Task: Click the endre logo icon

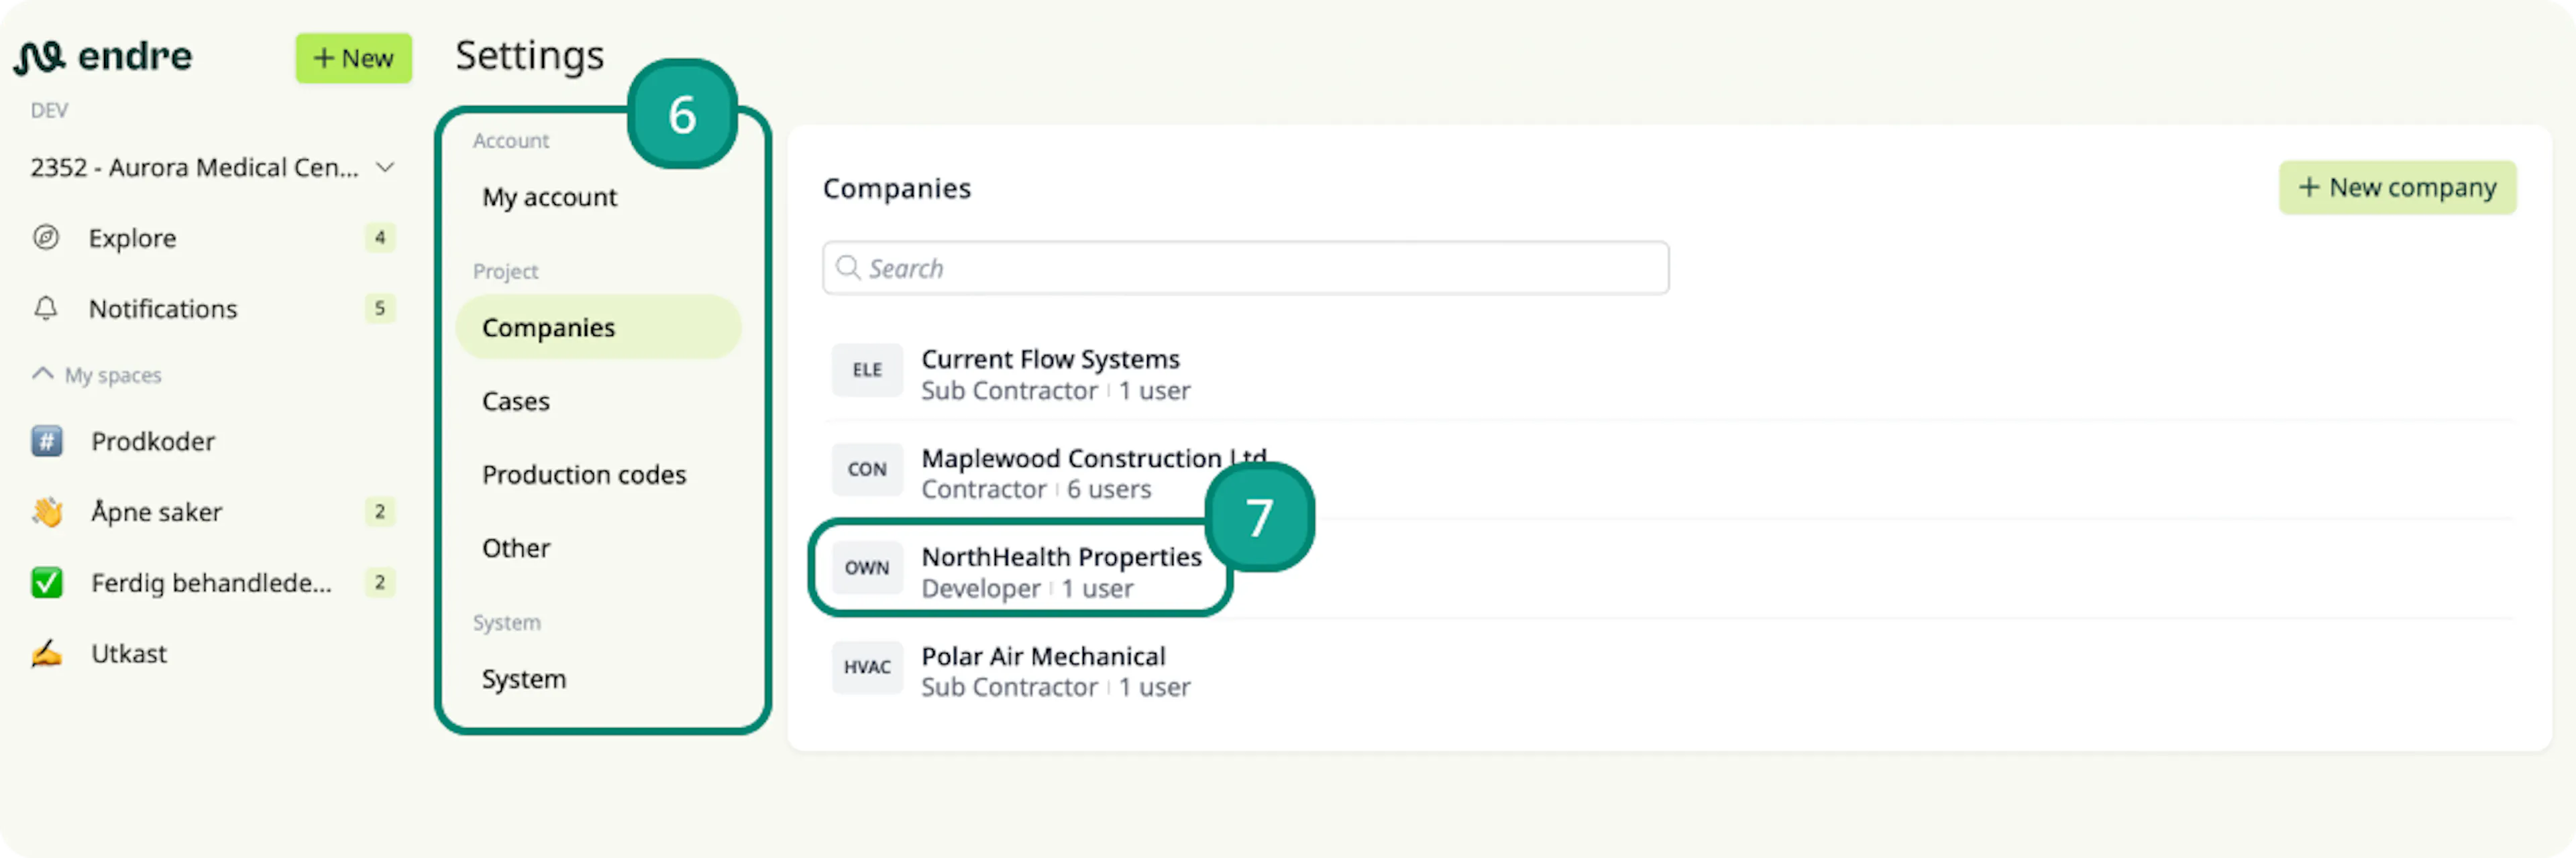Action: tap(39, 57)
